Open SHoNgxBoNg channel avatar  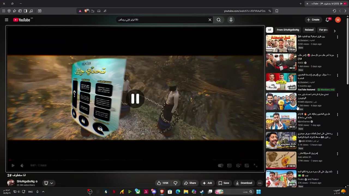tap(11, 183)
